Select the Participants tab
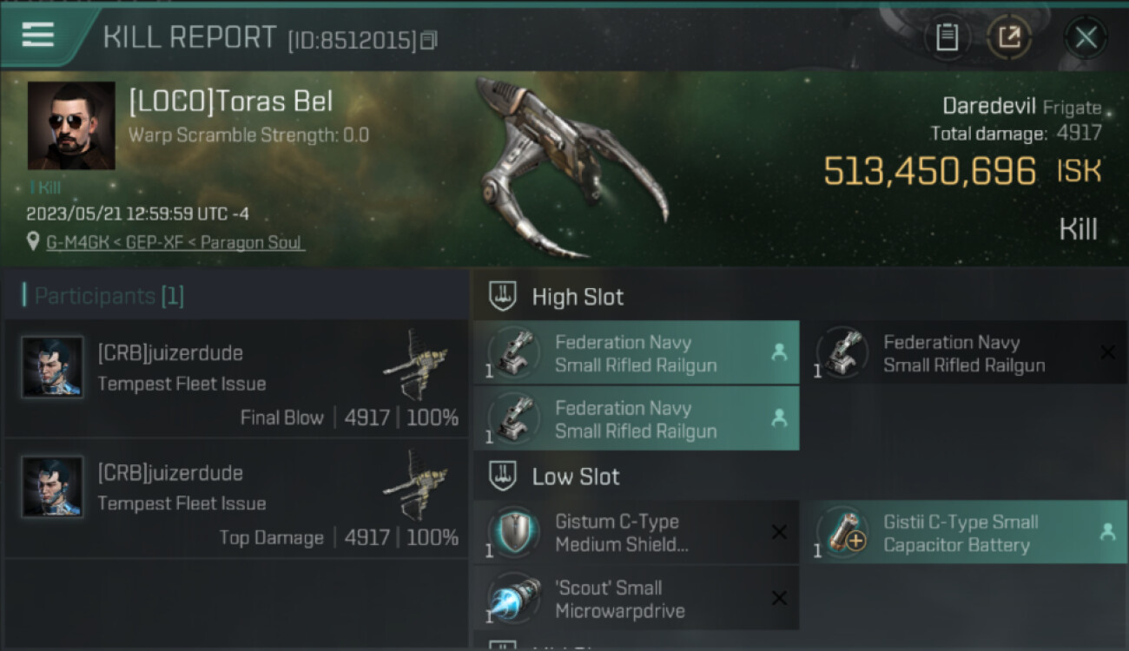The width and height of the screenshot is (1129, 651). [x=104, y=296]
